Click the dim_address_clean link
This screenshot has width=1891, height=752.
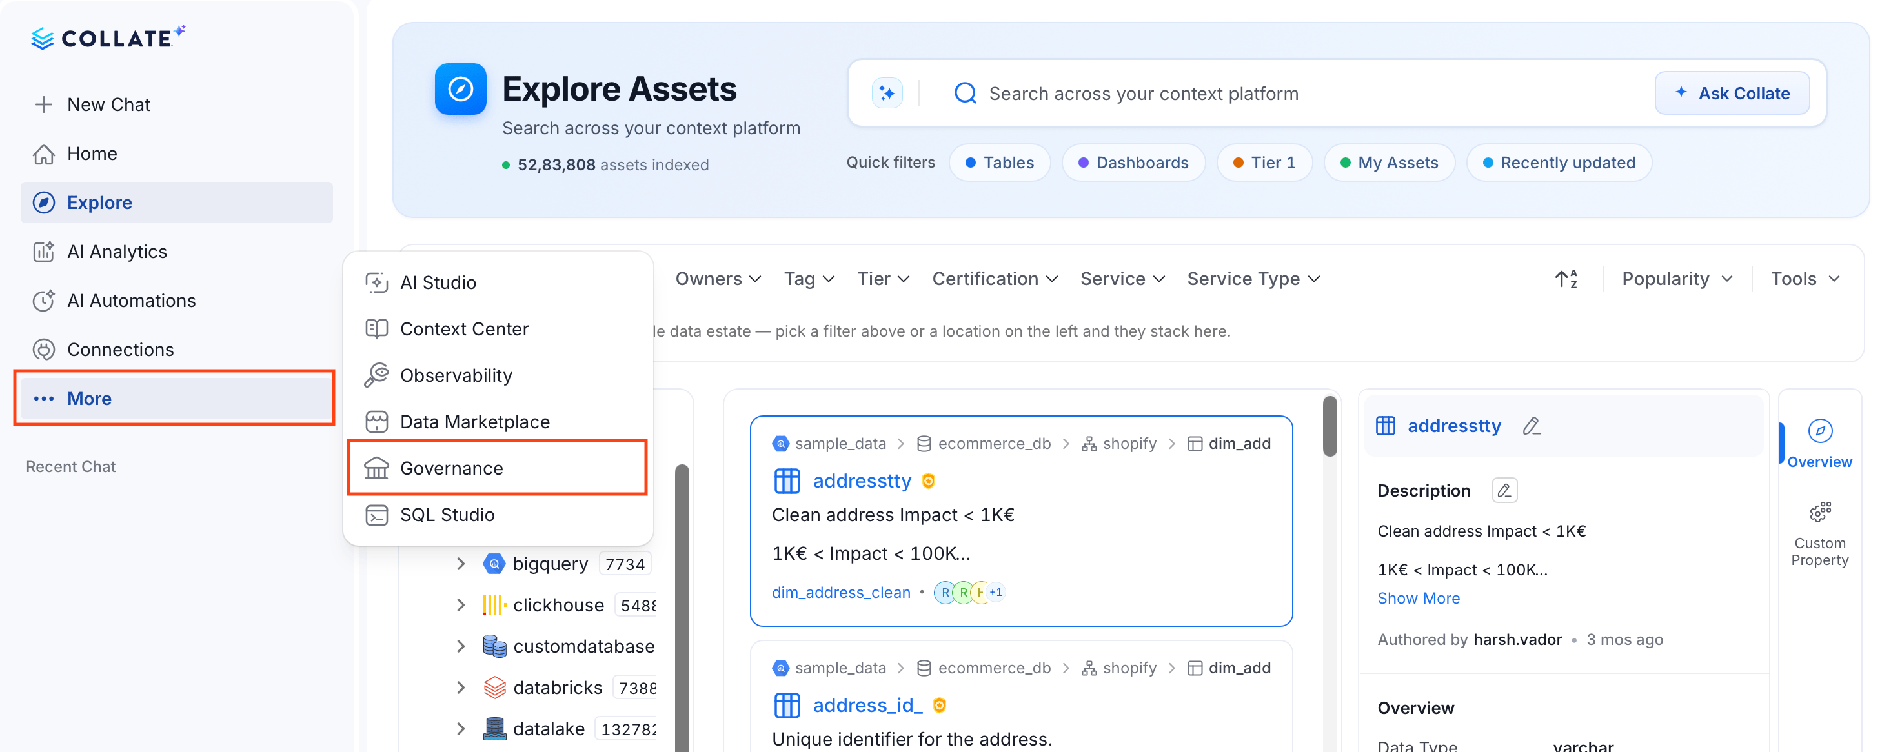840,592
